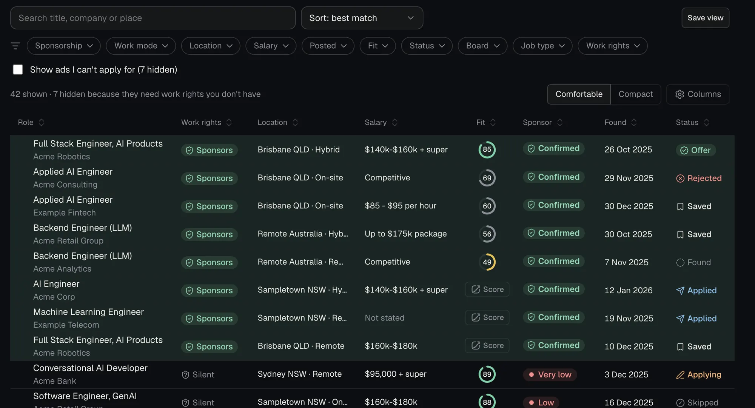The width and height of the screenshot is (755, 408).
Task: Open the Work rights filter dropdown
Action: coord(613,46)
